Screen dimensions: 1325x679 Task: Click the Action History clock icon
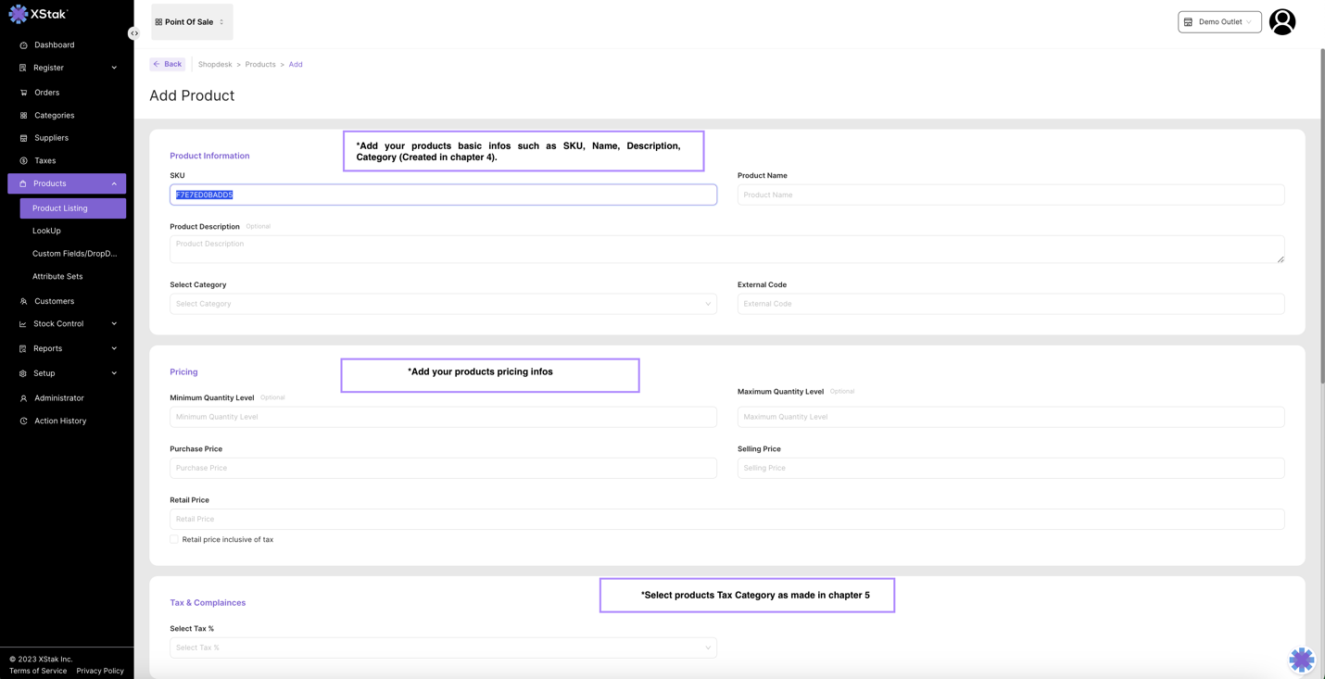[24, 421]
